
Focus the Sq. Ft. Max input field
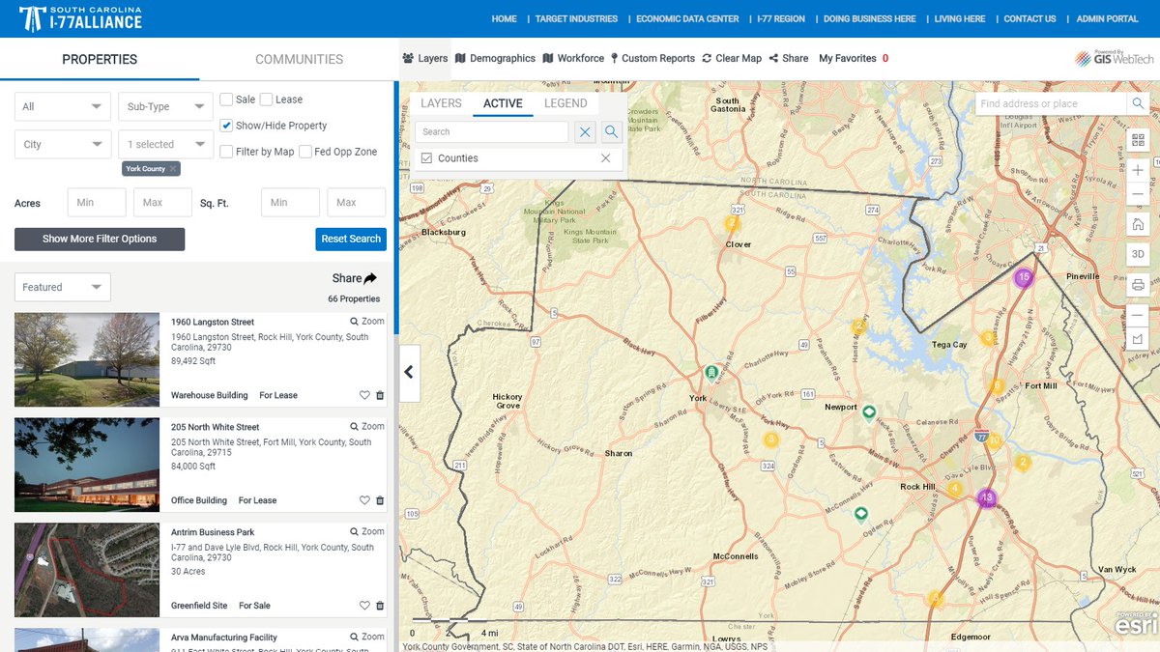[x=357, y=203]
